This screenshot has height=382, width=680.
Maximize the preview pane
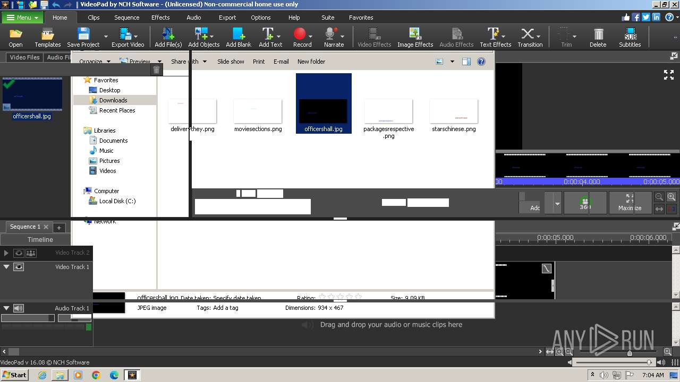tap(630, 202)
